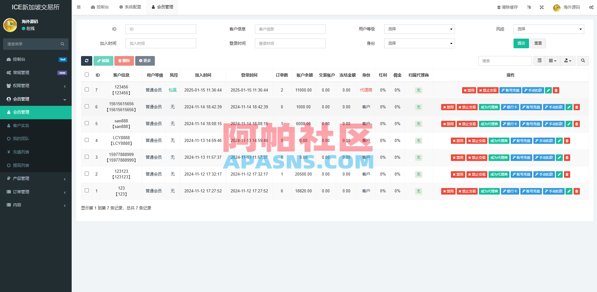The image size is (597, 292).
Task: Click the table column layout grid icon
Action: 552,61
